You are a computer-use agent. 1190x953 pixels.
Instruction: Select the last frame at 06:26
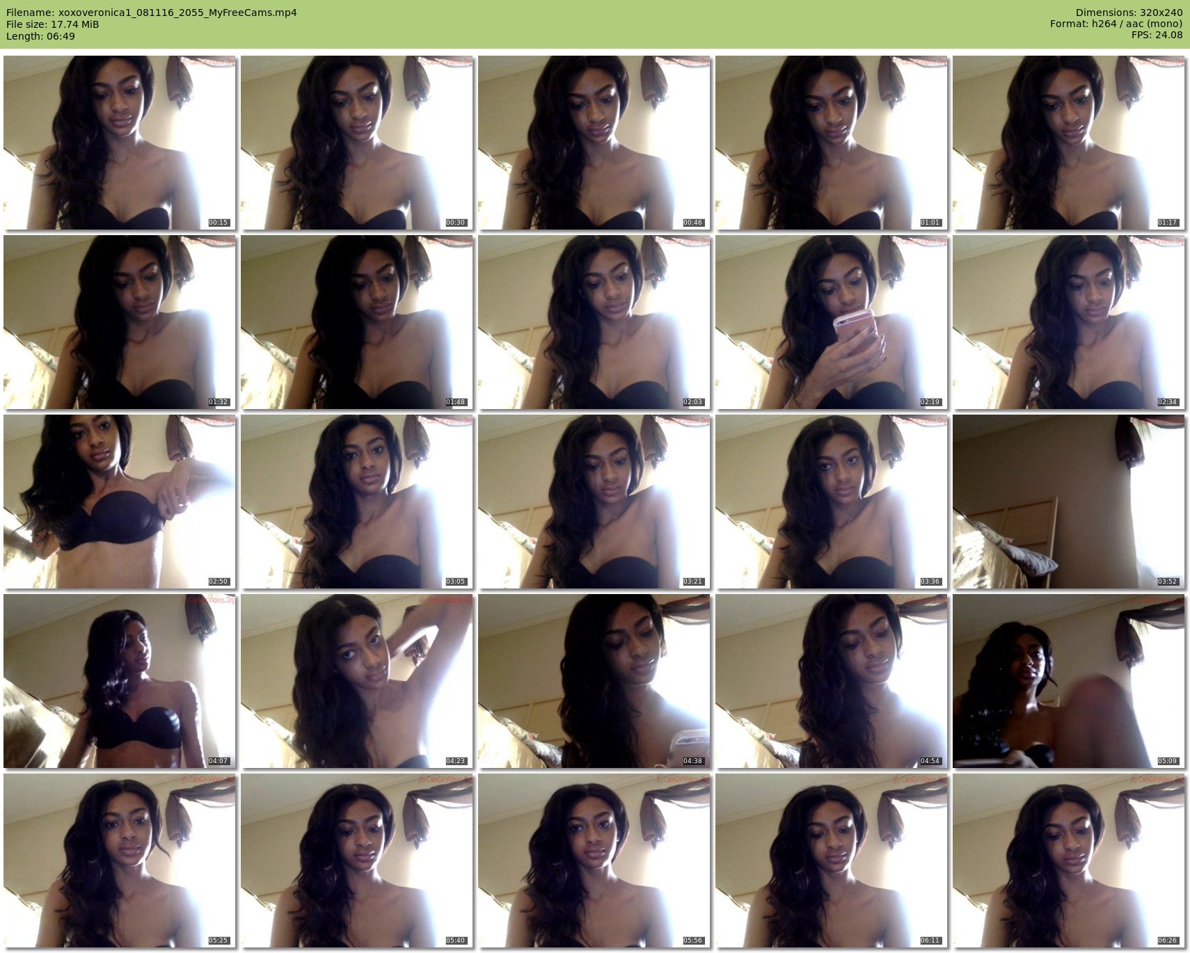coord(1069,860)
